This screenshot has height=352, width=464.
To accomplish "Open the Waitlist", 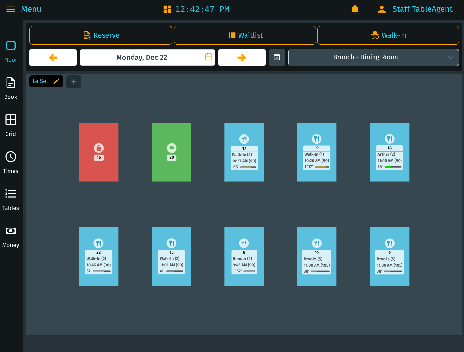I will click(245, 35).
